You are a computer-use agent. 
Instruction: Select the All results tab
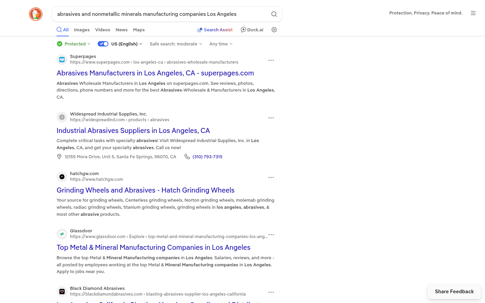click(x=63, y=30)
